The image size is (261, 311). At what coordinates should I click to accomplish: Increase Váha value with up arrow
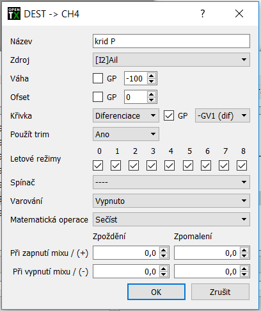[152, 76]
